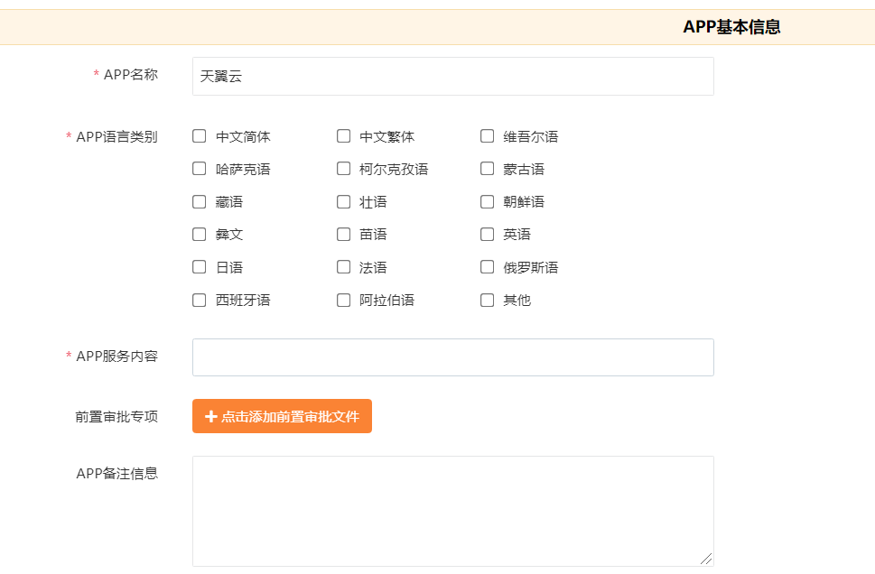Tick the 彝文 checkbox
The width and height of the screenshot is (875, 574).
click(x=200, y=235)
